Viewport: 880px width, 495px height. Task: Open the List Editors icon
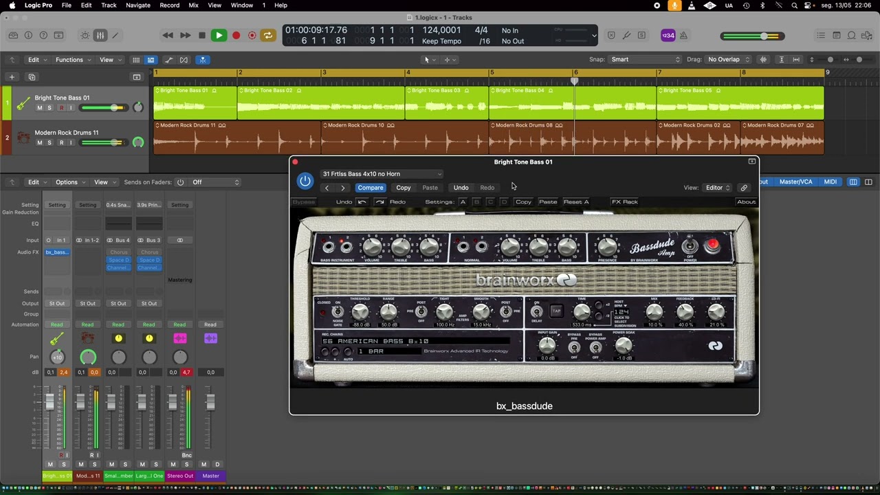click(x=821, y=35)
